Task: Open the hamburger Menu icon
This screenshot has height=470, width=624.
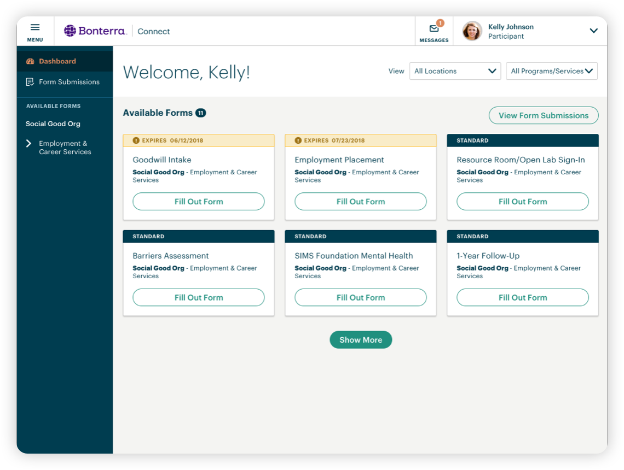Action: point(35,28)
